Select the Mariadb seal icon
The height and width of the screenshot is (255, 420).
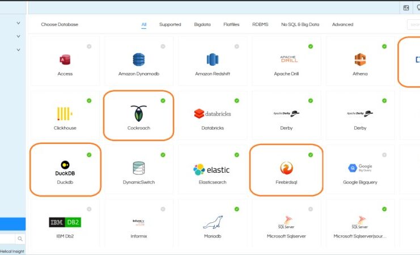click(213, 222)
